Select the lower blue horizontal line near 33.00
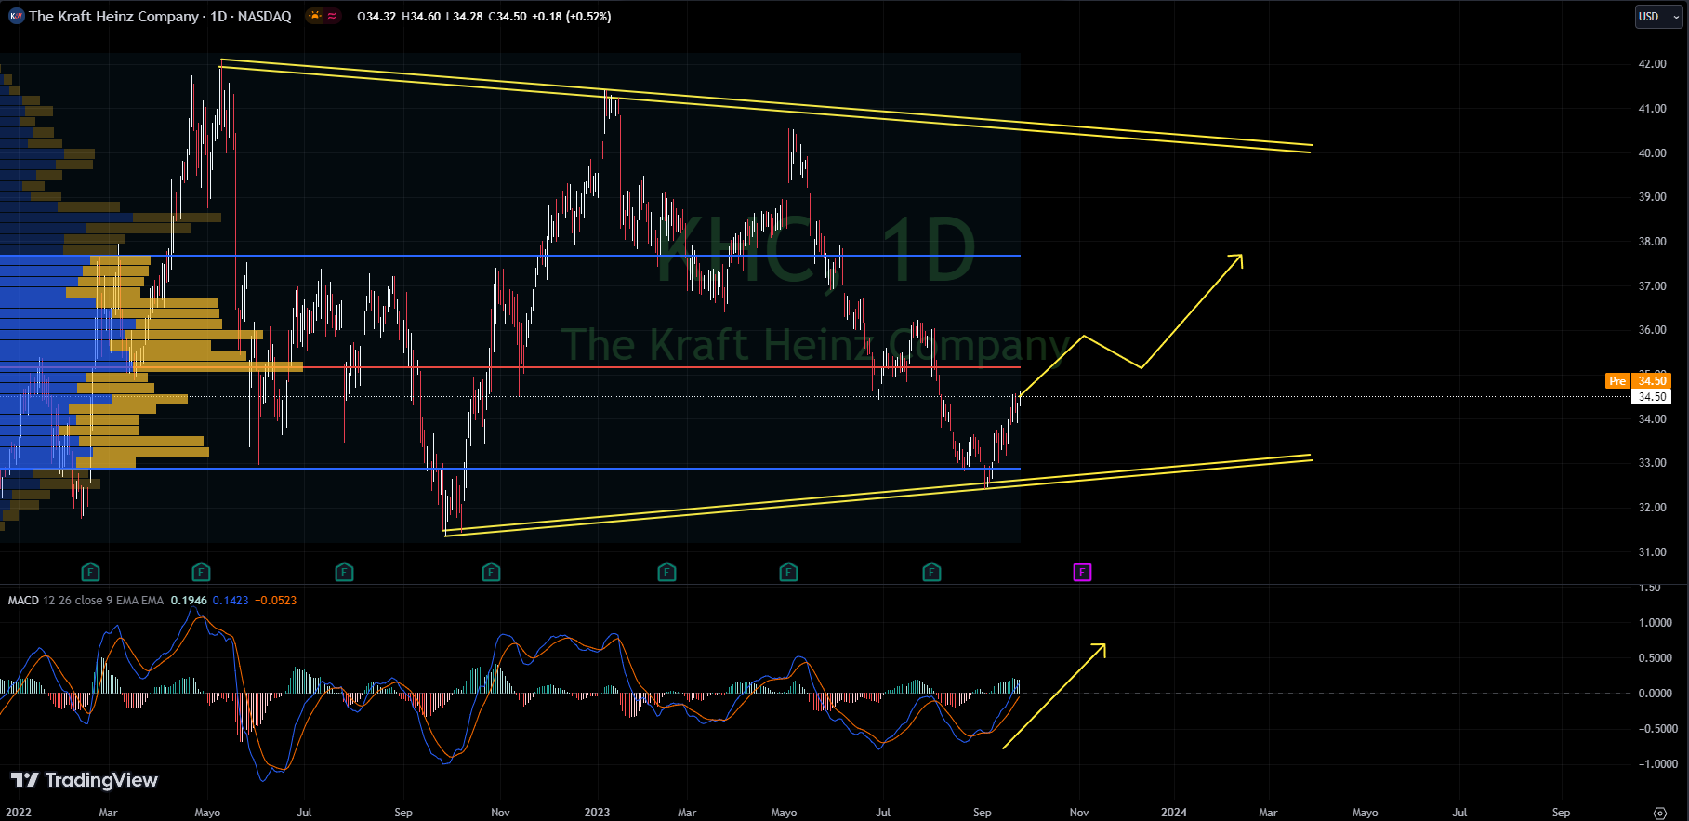 tap(509, 469)
